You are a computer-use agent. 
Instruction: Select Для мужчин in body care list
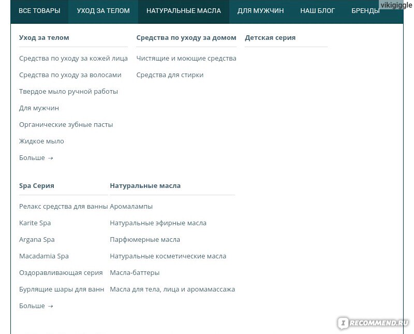[39, 108]
